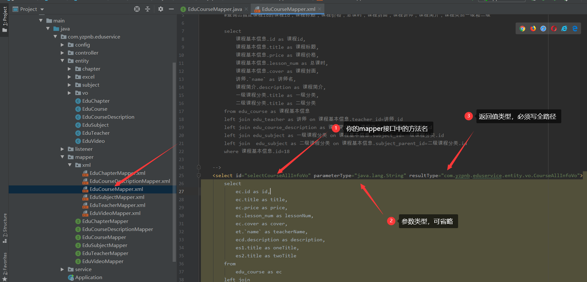Click the fold marker on line 25
The height and width of the screenshot is (282, 587).
click(199, 175)
